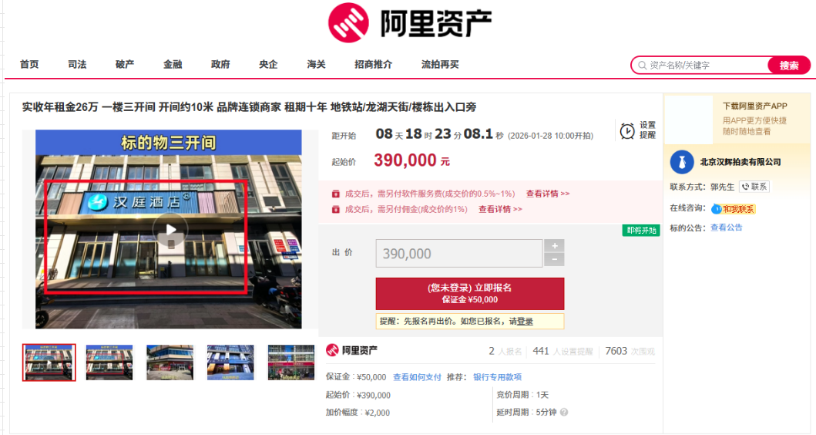This screenshot has width=816, height=435.
Task: Click the 出价 bid amount field
Action: [458, 254]
